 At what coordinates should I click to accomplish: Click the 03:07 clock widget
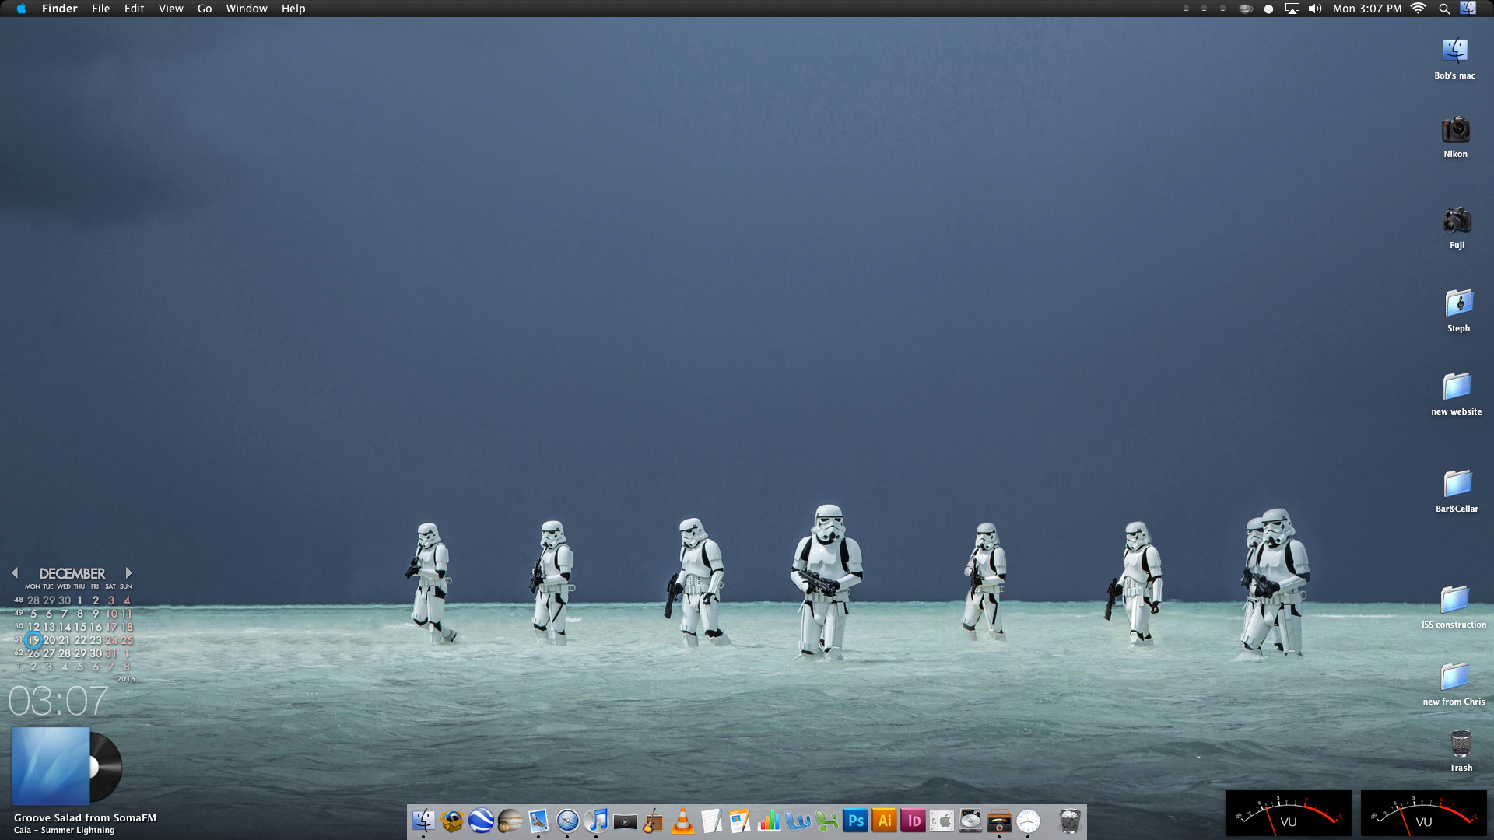(x=58, y=702)
